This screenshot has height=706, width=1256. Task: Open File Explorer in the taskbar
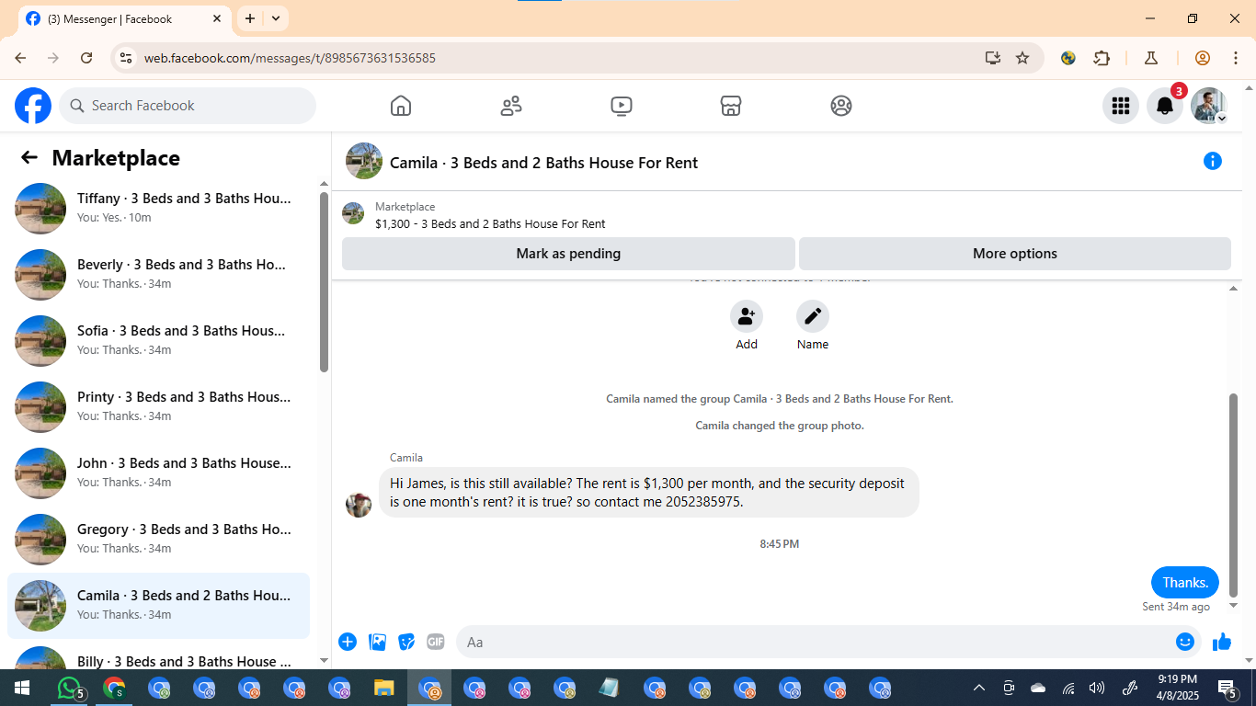384,688
